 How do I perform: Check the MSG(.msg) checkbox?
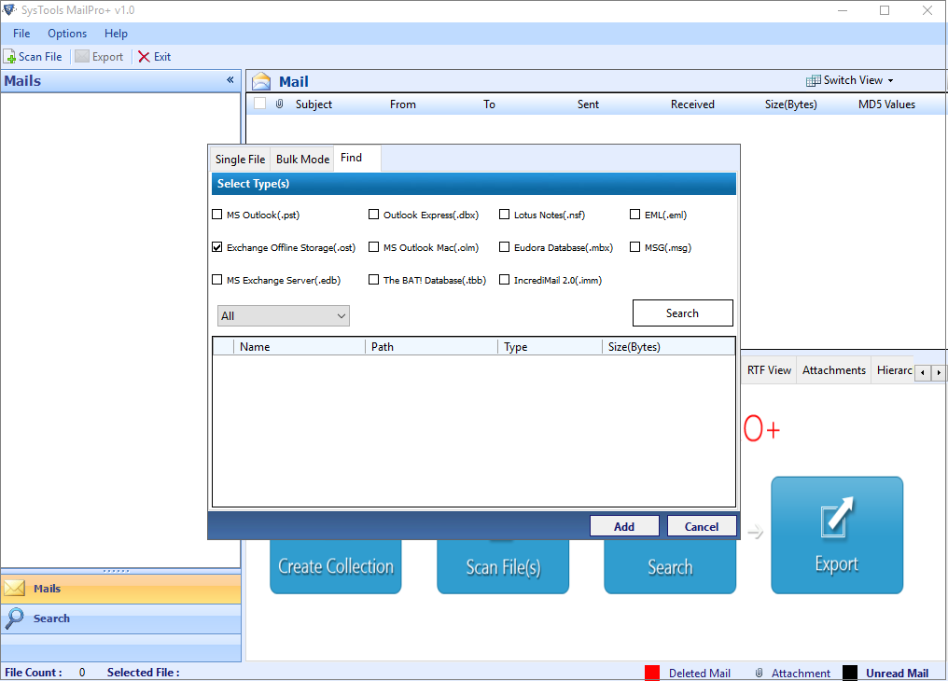pos(634,247)
